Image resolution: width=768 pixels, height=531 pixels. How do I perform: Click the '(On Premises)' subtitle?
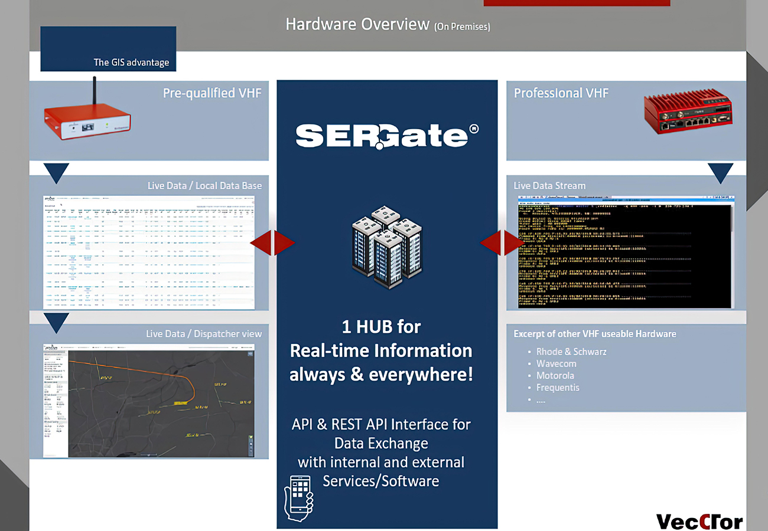point(462,27)
